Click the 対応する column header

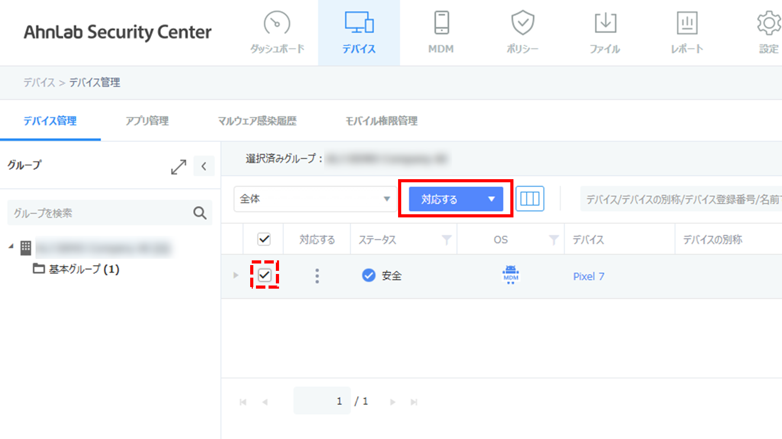coord(317,240)
